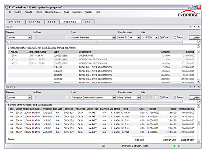This screenshot has height=154, width=206.
Task: Pin the Reports panel using pin icon
Action: (x=195, y=27)
